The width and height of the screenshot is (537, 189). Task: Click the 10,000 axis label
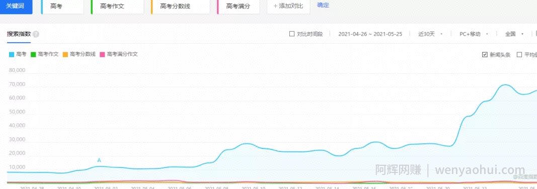coord(17,167)
